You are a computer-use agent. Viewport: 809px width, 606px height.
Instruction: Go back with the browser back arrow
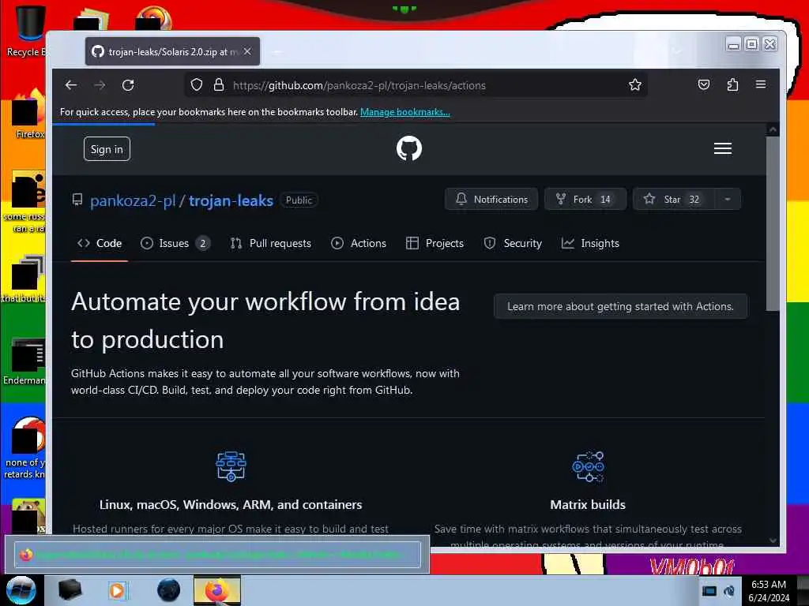[71, 85]
